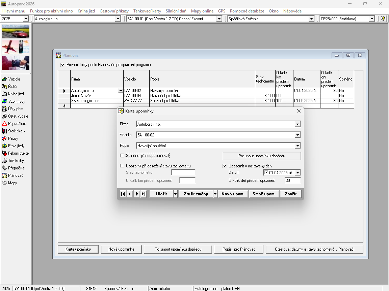This screenshot has height=291, width=389.
Task: Click the Uložit button
Action: [161, 194]
